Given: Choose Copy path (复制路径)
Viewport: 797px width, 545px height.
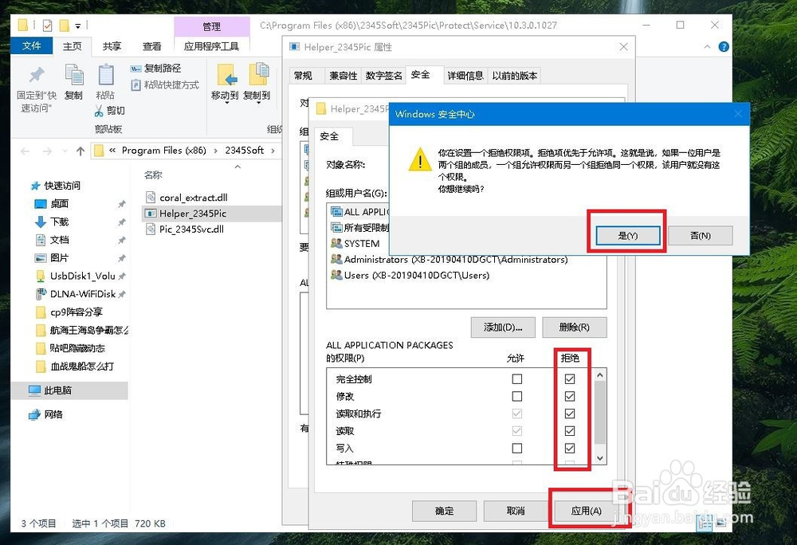Looking at the screenshot, I should 156,68.
